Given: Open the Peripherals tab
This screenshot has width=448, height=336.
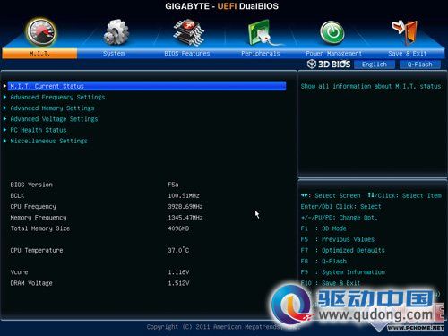Looking at the screenshot, I should 261,54.
